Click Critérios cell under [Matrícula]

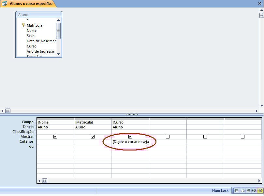93,142
